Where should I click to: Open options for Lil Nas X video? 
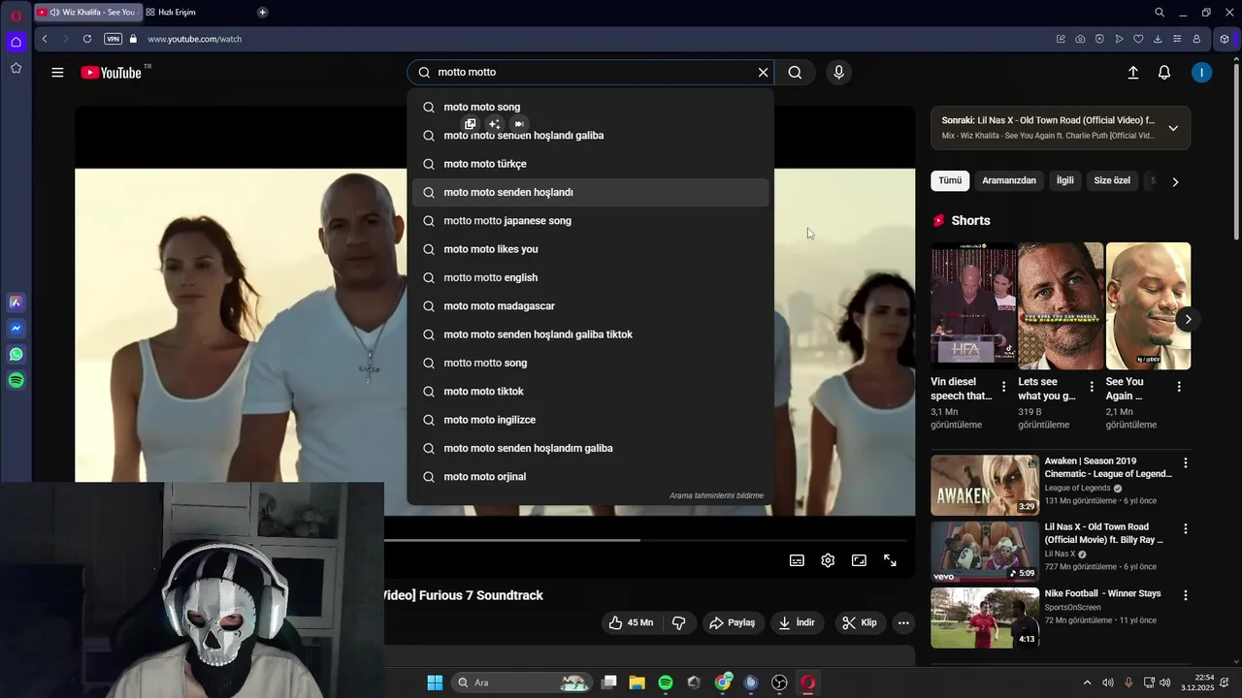pyautogui.click(x=1185, y=528)
